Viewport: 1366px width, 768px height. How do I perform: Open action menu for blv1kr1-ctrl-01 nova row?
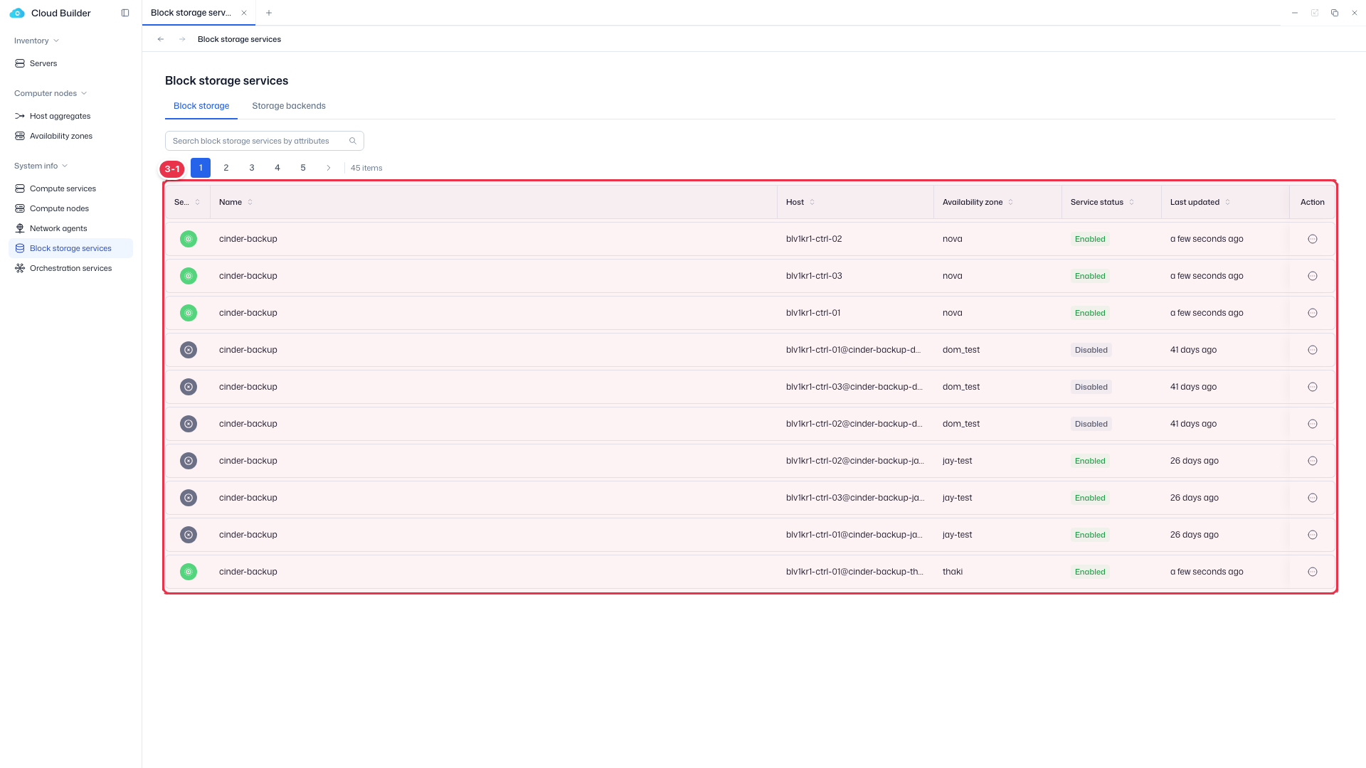(x=1313, y=313)
